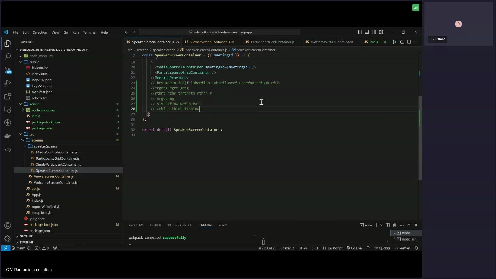Switch to the PORTS panel tab
Image resolution: width=496 pixels, height=279 pixels.
[x=223, y=225]
